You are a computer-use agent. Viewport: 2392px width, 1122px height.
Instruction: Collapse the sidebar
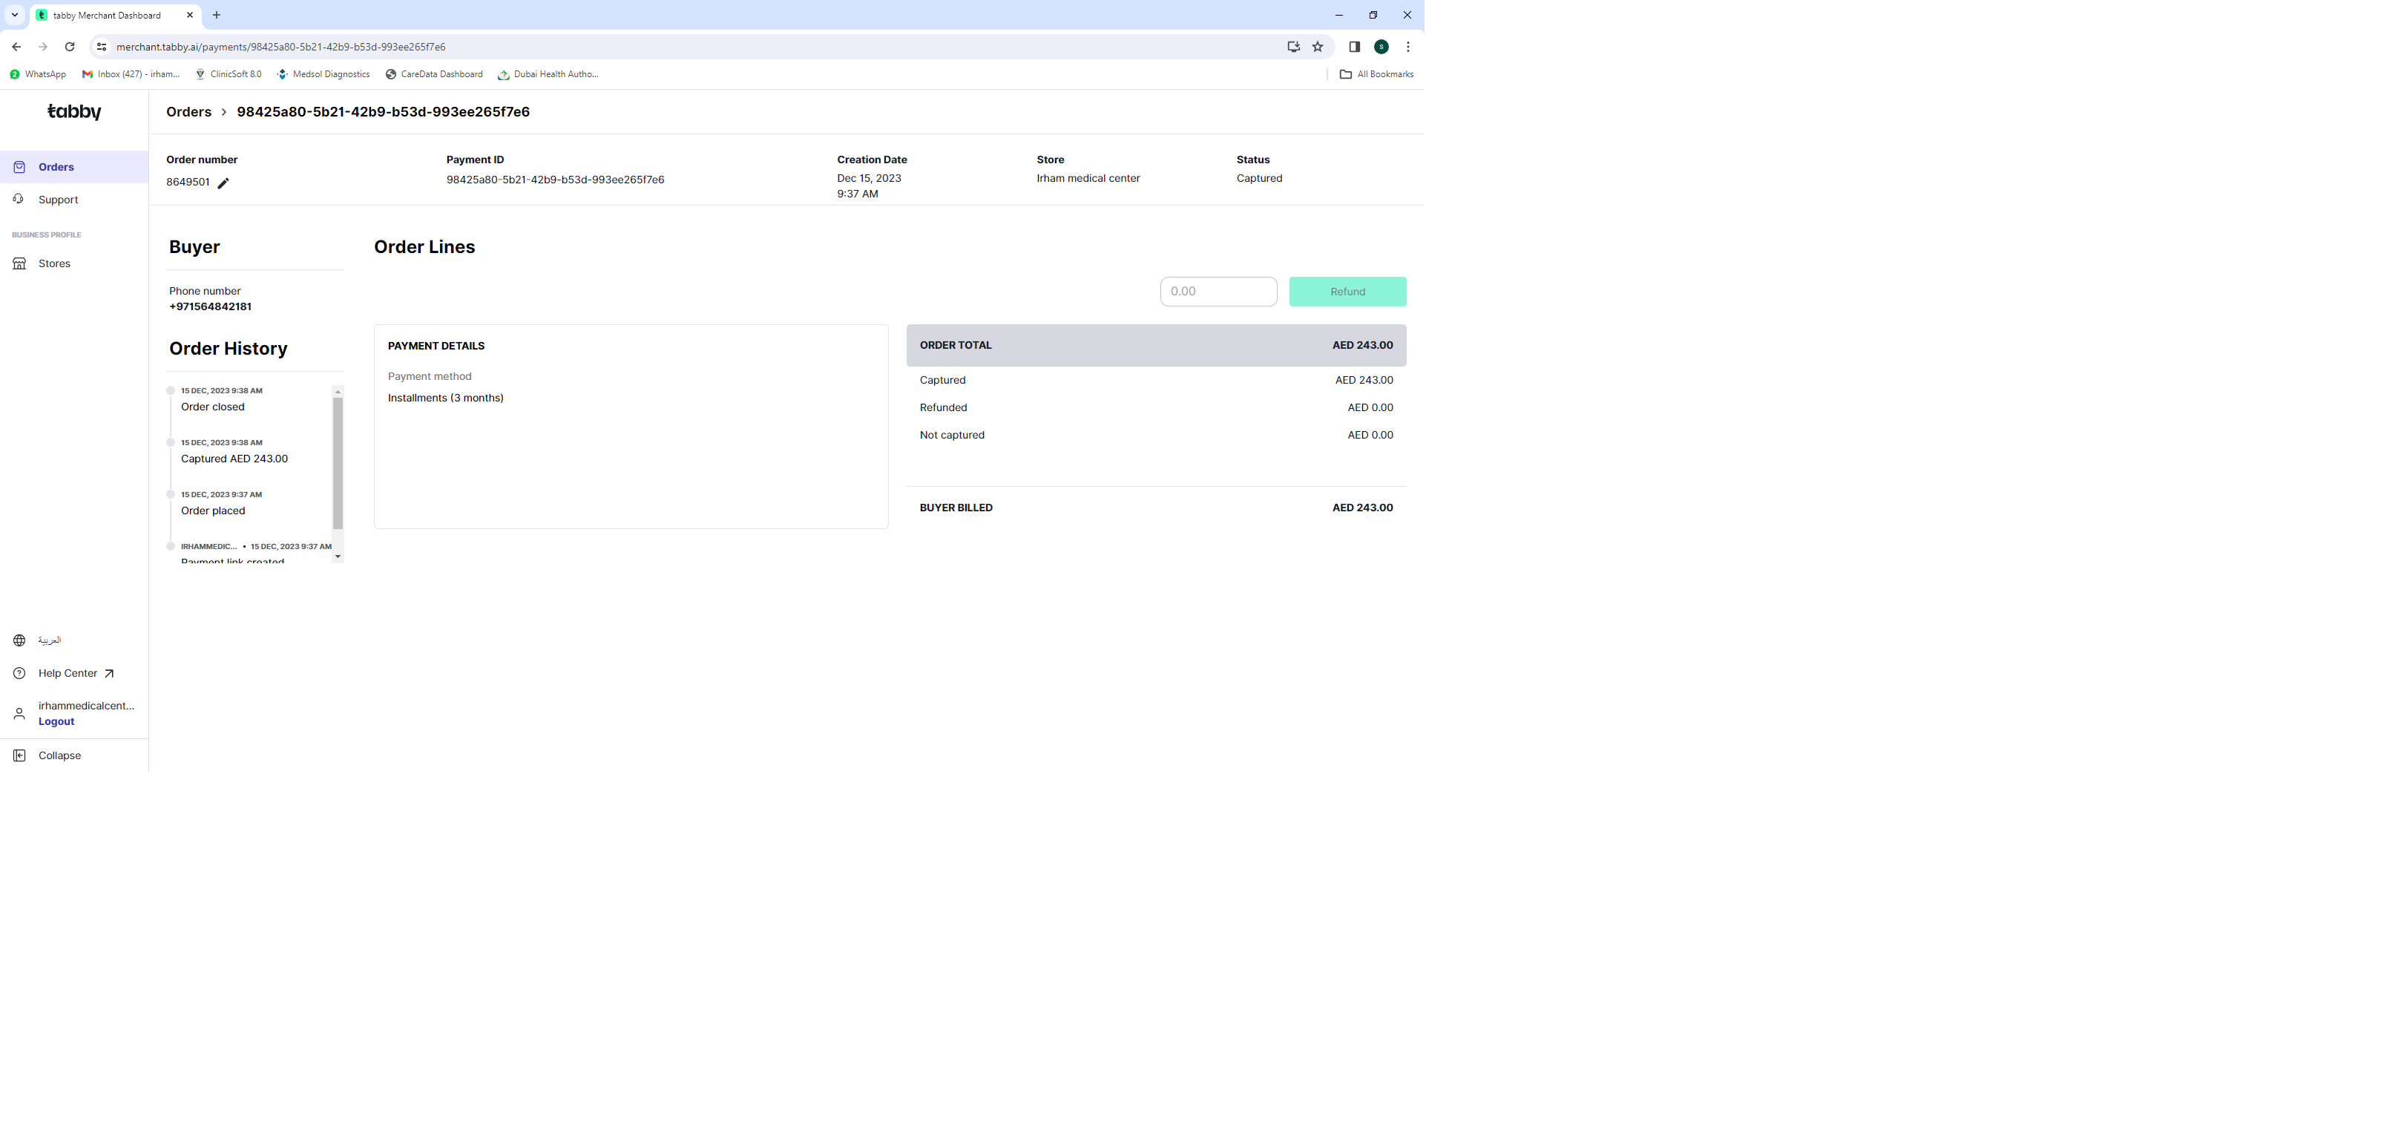59,755
